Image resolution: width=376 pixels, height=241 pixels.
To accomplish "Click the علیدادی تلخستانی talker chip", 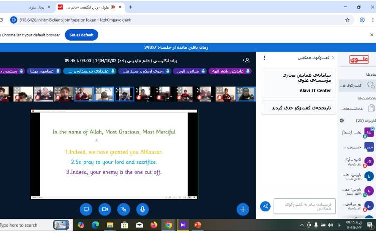I will 90,71.
